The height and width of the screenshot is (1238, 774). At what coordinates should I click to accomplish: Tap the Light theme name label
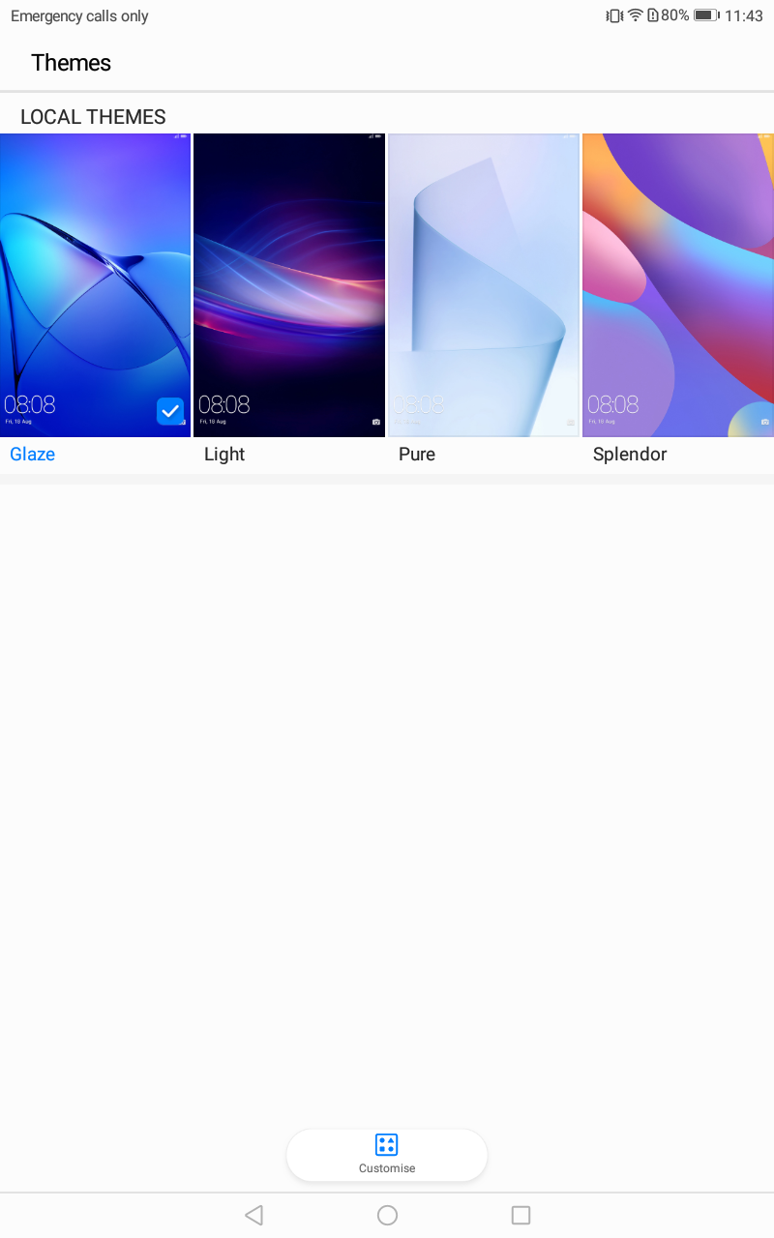[x=224, y=455]
